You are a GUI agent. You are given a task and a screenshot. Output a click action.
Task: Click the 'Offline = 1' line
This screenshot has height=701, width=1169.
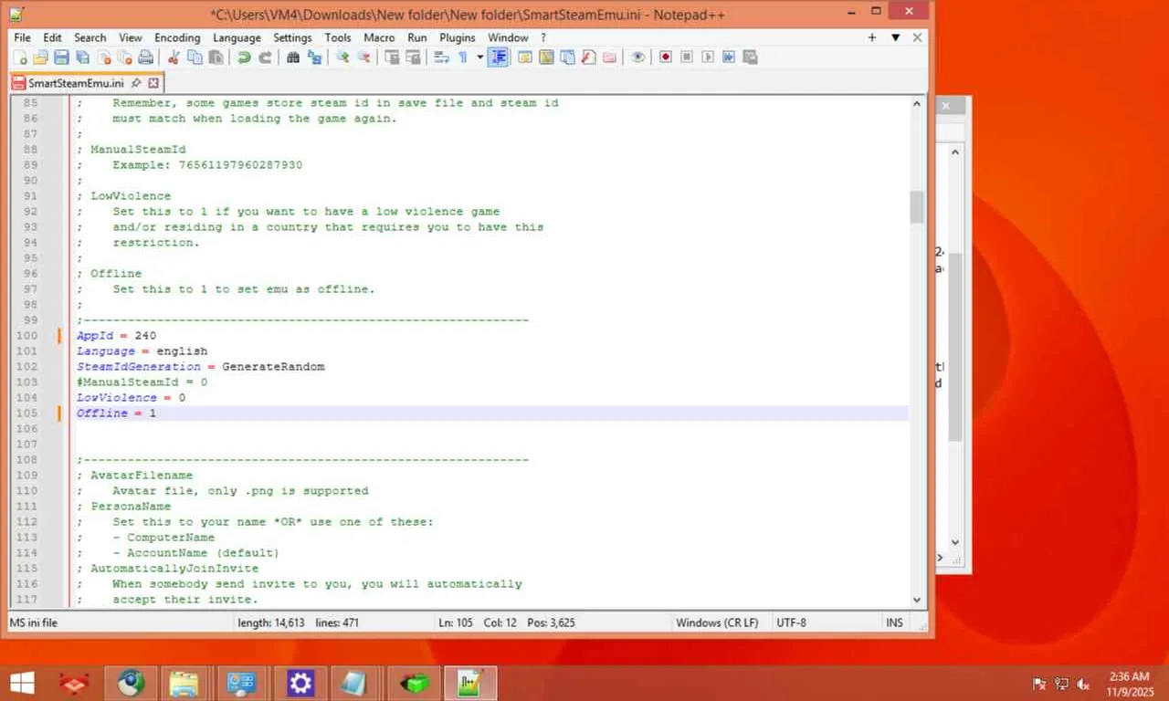(x=116, y=413)
